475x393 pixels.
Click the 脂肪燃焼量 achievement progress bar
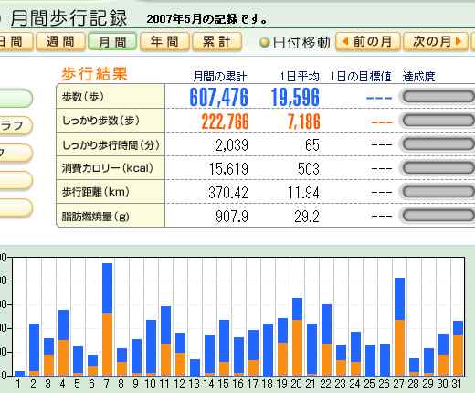coord(438,216)
